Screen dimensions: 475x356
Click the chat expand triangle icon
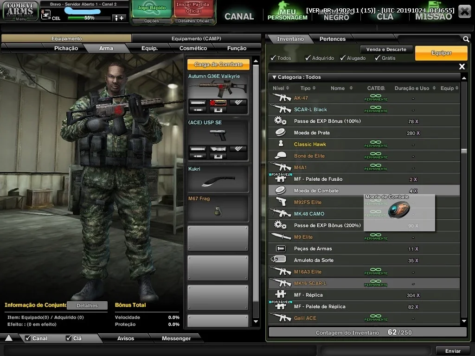[9, 338]
